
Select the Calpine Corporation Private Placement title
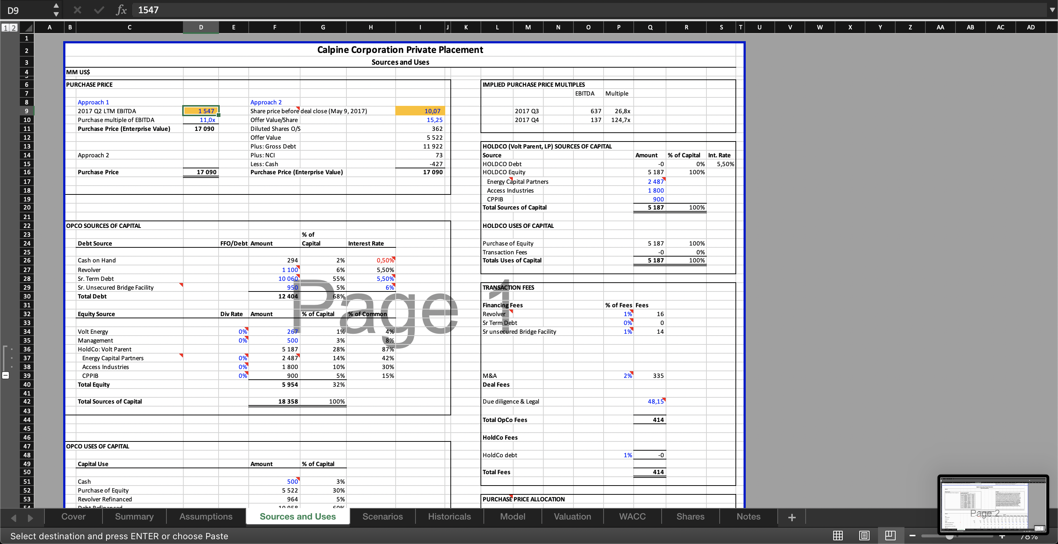(400, 50)
